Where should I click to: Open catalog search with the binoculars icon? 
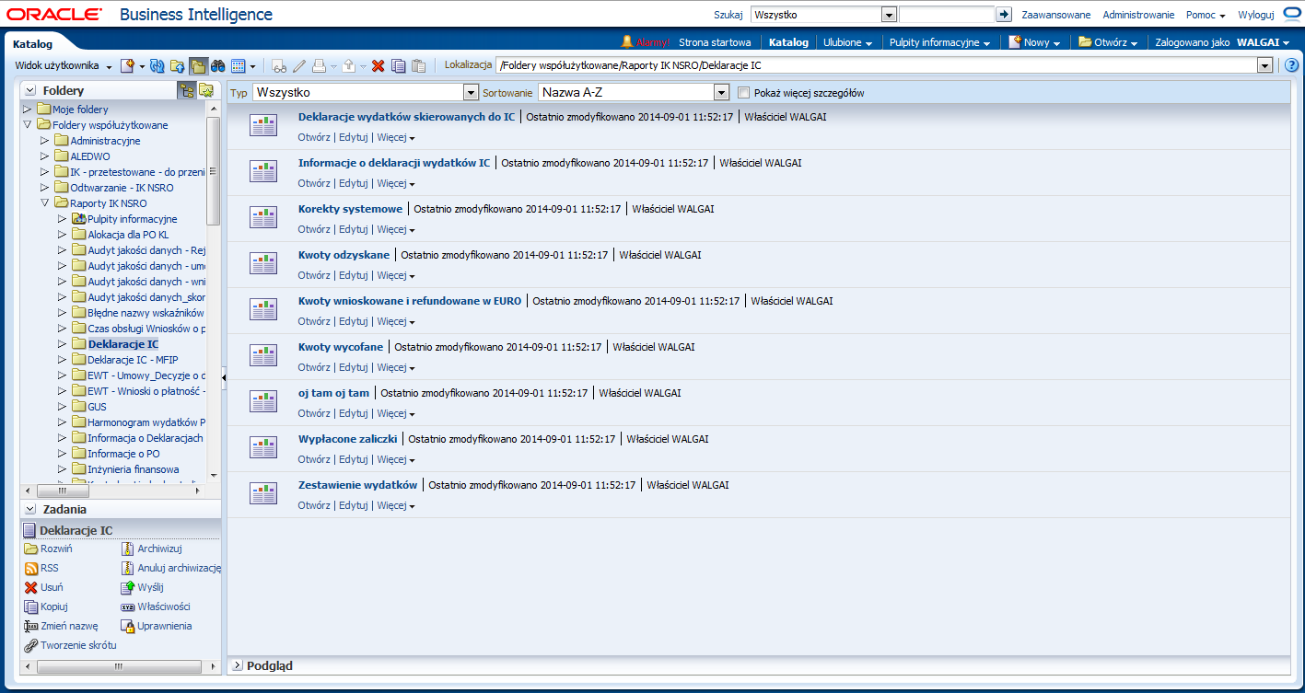pyautogui.click(x=218, y=65)
